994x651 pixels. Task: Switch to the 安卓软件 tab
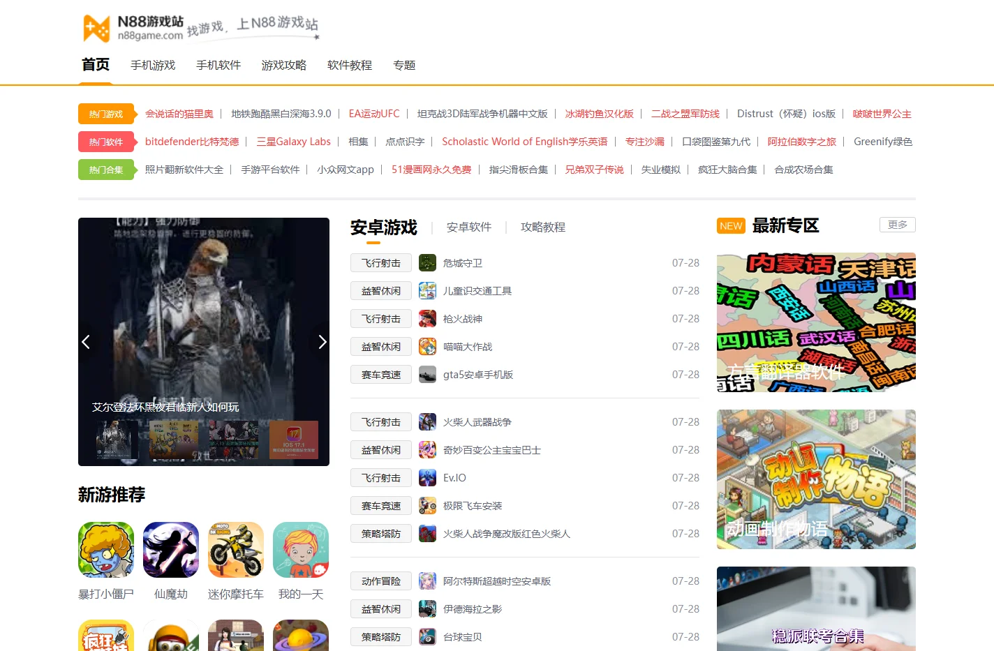(469, 227)
